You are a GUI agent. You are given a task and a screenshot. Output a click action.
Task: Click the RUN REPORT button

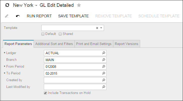tap(39, 16)
